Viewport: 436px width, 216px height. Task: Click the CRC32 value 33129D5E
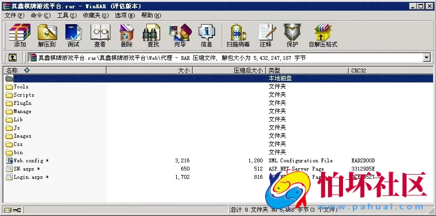point(363,169)
